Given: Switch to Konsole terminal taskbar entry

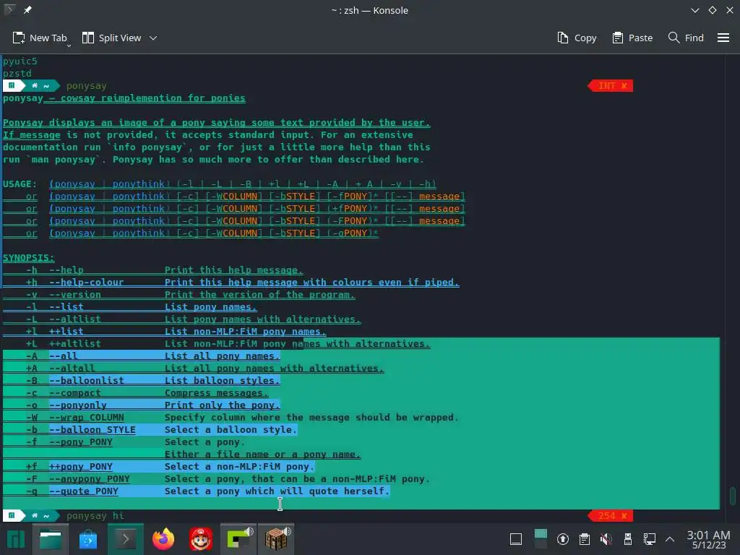Looking at the screenshot, I should (126, 539).
